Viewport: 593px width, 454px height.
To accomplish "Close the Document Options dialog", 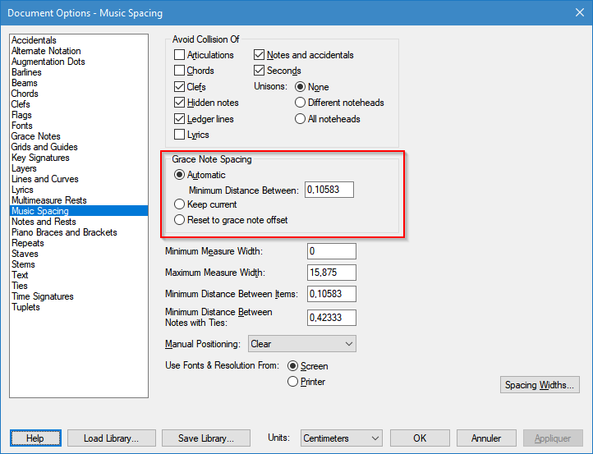I will (x=573, y=12).
